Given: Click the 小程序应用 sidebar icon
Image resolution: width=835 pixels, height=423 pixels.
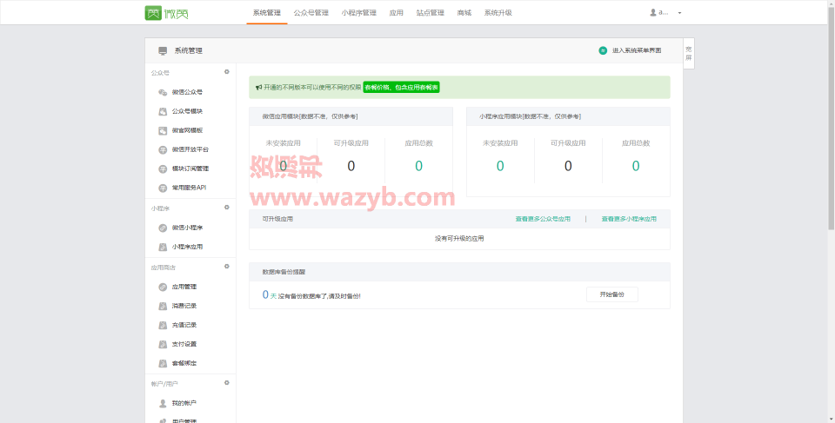Looking at the screenshot, I should [163, 248].
